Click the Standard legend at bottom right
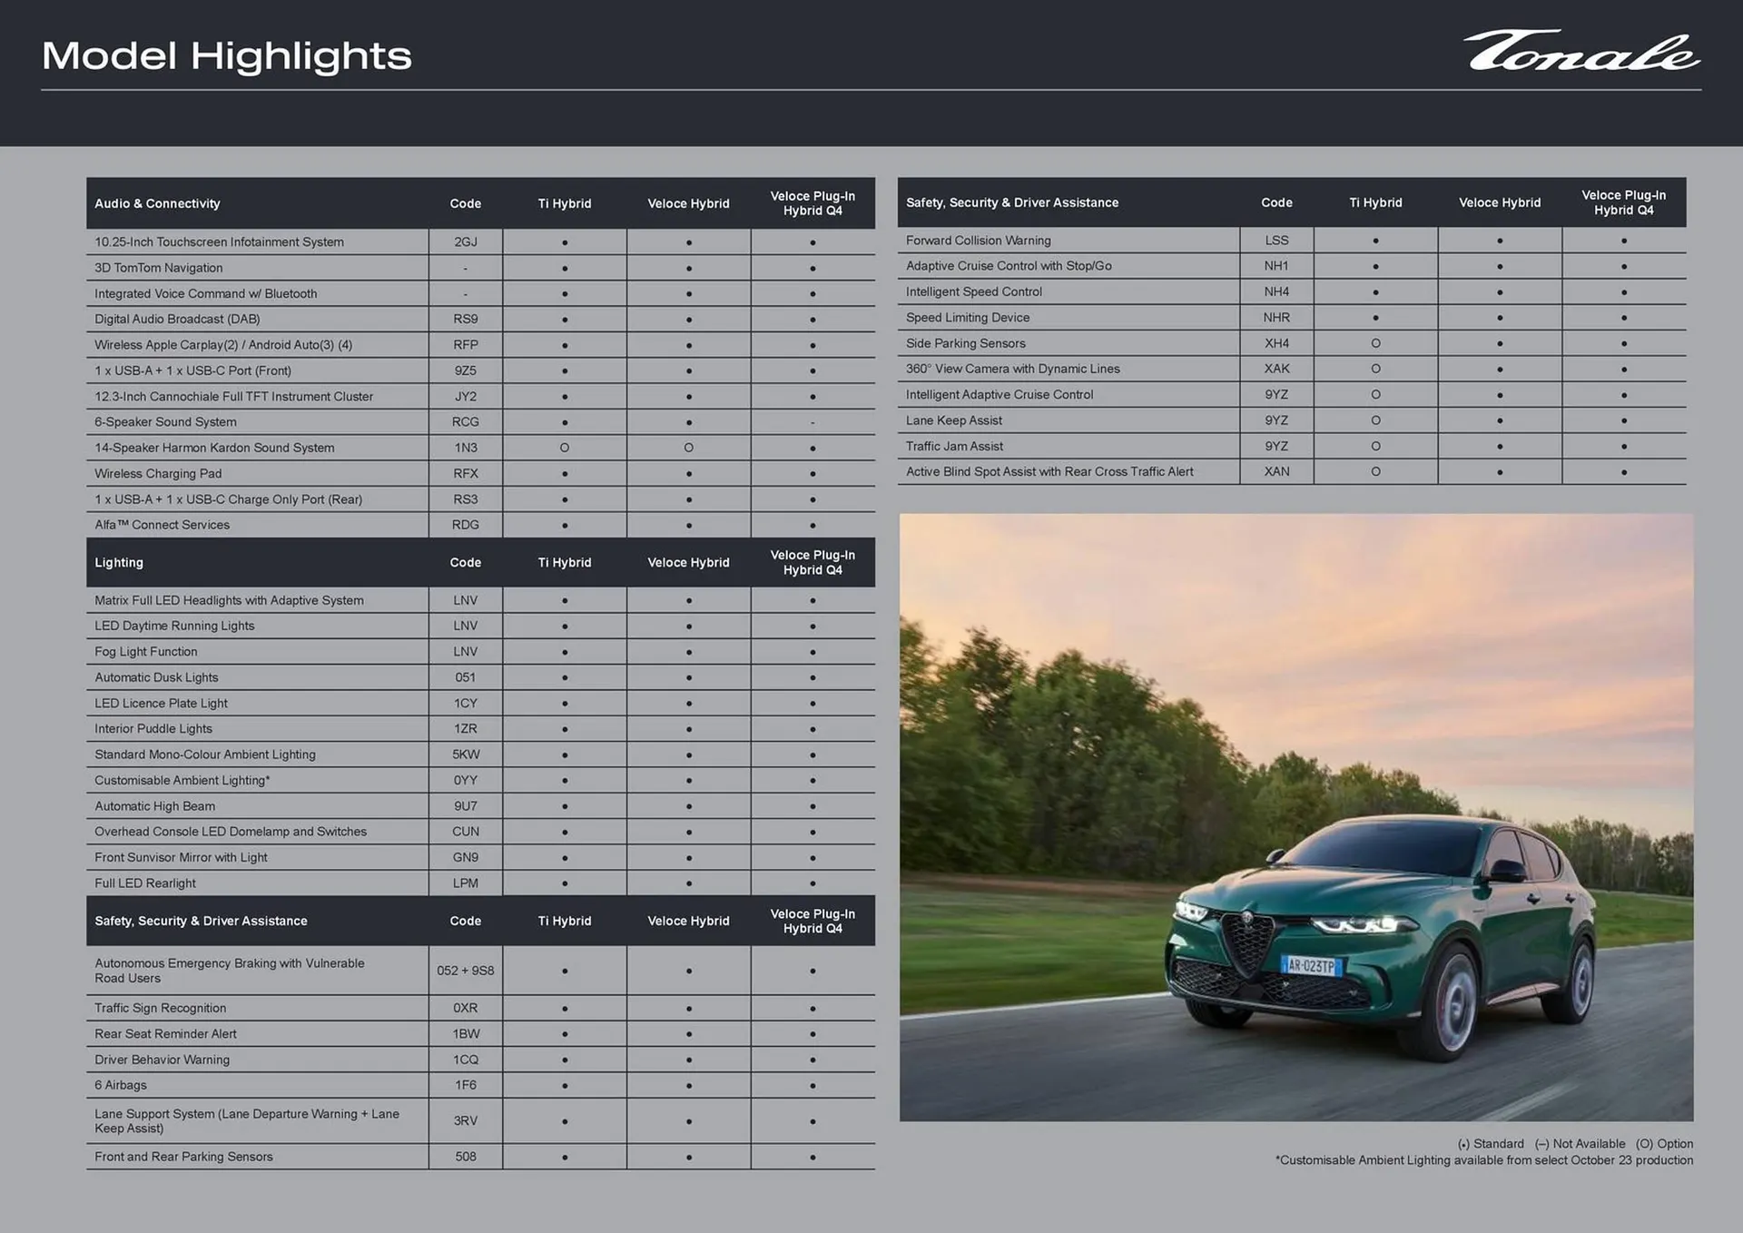The width and height of the screenshot is (1743, 1233). coord(1490,1144)
